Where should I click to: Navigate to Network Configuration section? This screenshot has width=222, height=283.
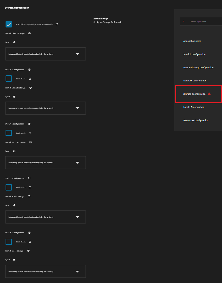(x=195, y=81)
